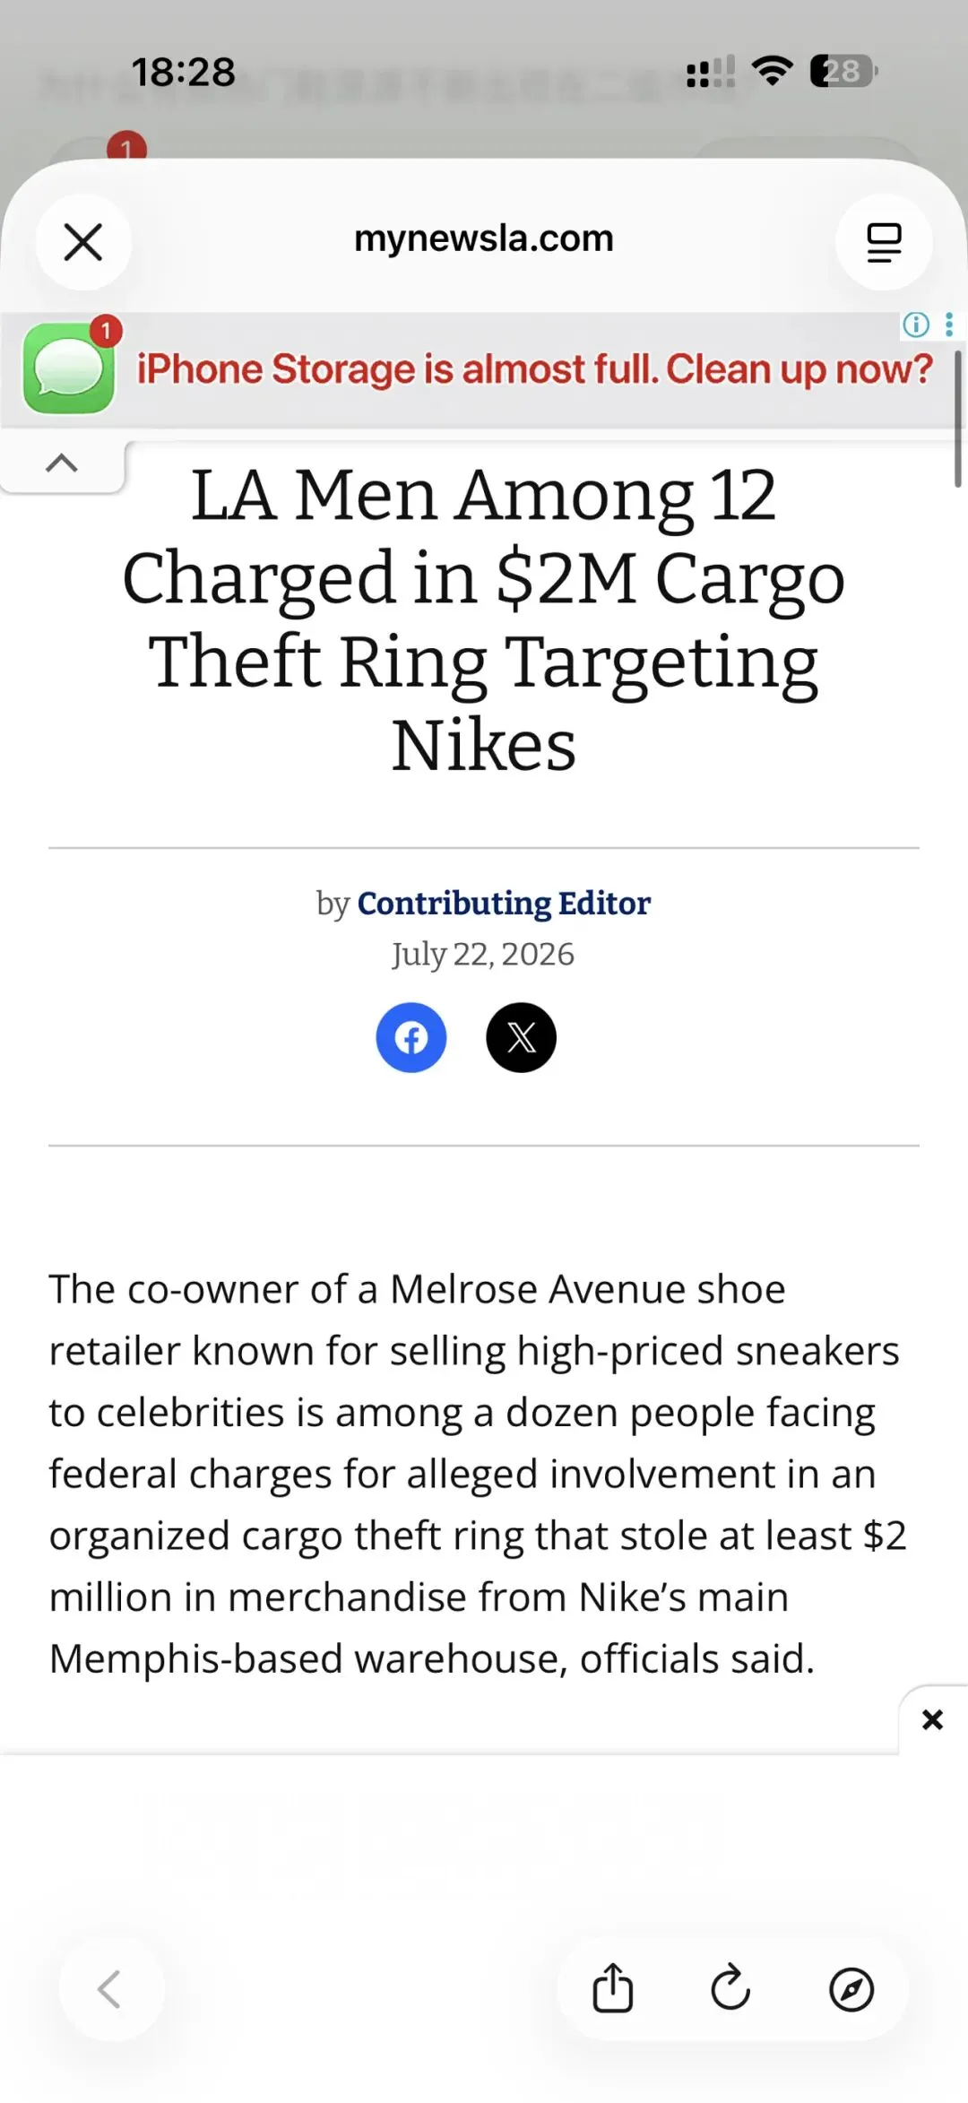968x2103 pixels.
Task: Share the article on Facebook
Action: [x=411, y=1038]
